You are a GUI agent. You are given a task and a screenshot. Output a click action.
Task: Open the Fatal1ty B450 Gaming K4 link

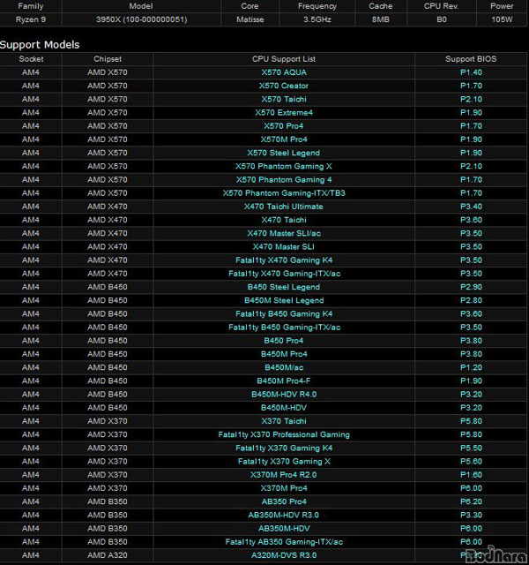pos(284,314)
